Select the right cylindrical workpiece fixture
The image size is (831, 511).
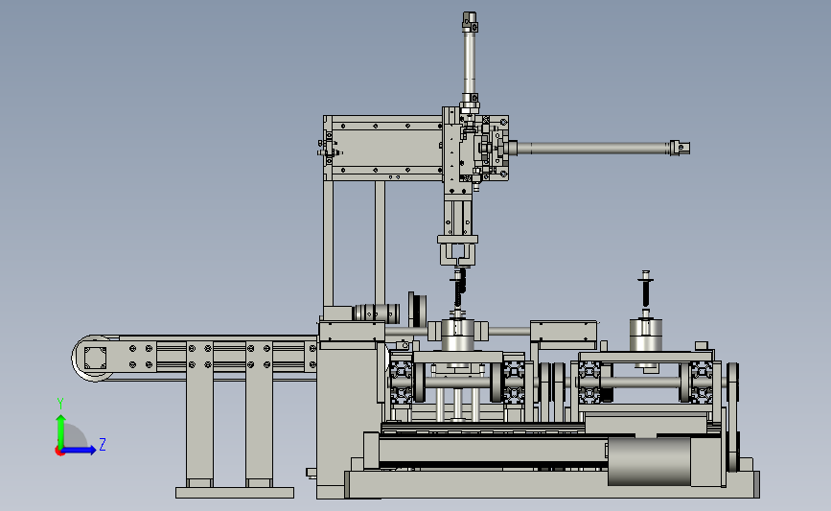point(645,337)
